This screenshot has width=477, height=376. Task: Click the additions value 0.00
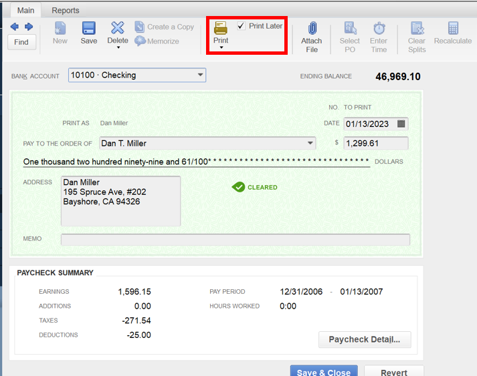tap(142, 306)
